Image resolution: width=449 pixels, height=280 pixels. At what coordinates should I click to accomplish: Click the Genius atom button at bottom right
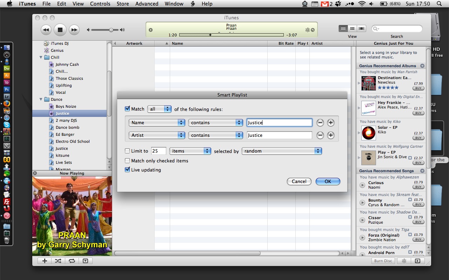(x=404, y=261)
